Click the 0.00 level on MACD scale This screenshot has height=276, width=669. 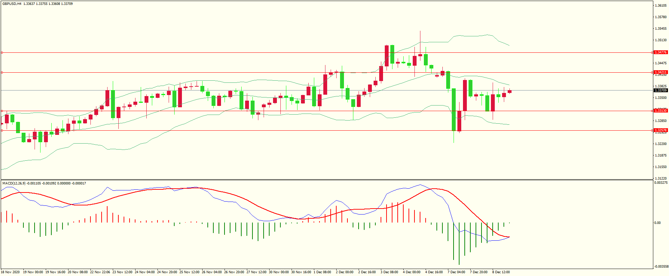(x=657, y=223)
